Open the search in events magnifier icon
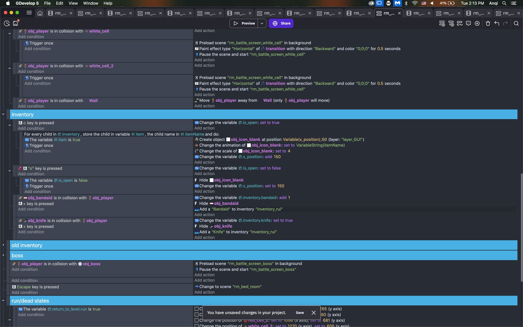The height and width of the screenshot is (327, 523). pyautogui.click(x=516, y=23)
